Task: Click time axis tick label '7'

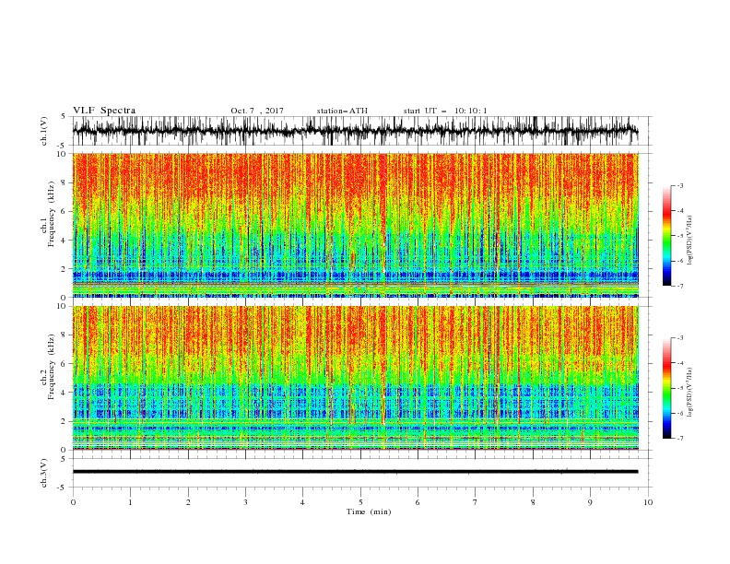Action: 476,502
